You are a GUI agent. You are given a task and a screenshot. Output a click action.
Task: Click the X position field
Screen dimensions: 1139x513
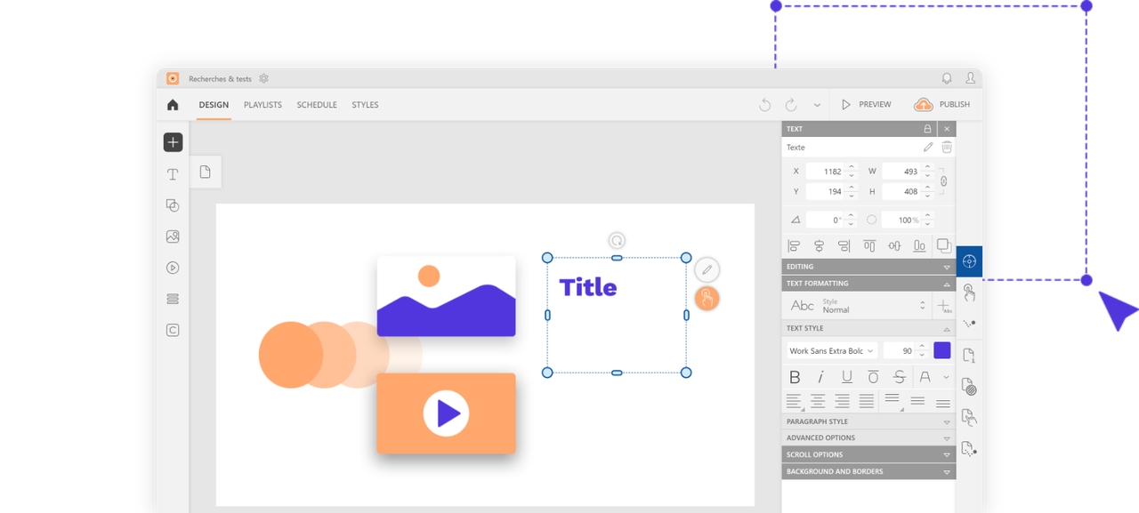pyautogui.click(x=825, y=171)
